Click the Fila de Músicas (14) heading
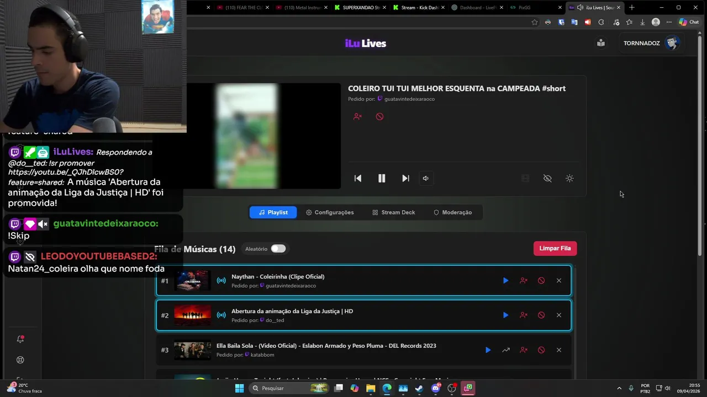707x397 pixels. pyautogui.click(x=195, y=249)
